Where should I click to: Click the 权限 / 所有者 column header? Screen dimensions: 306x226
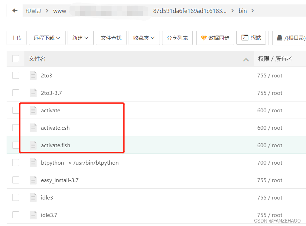tap(275, 59)
